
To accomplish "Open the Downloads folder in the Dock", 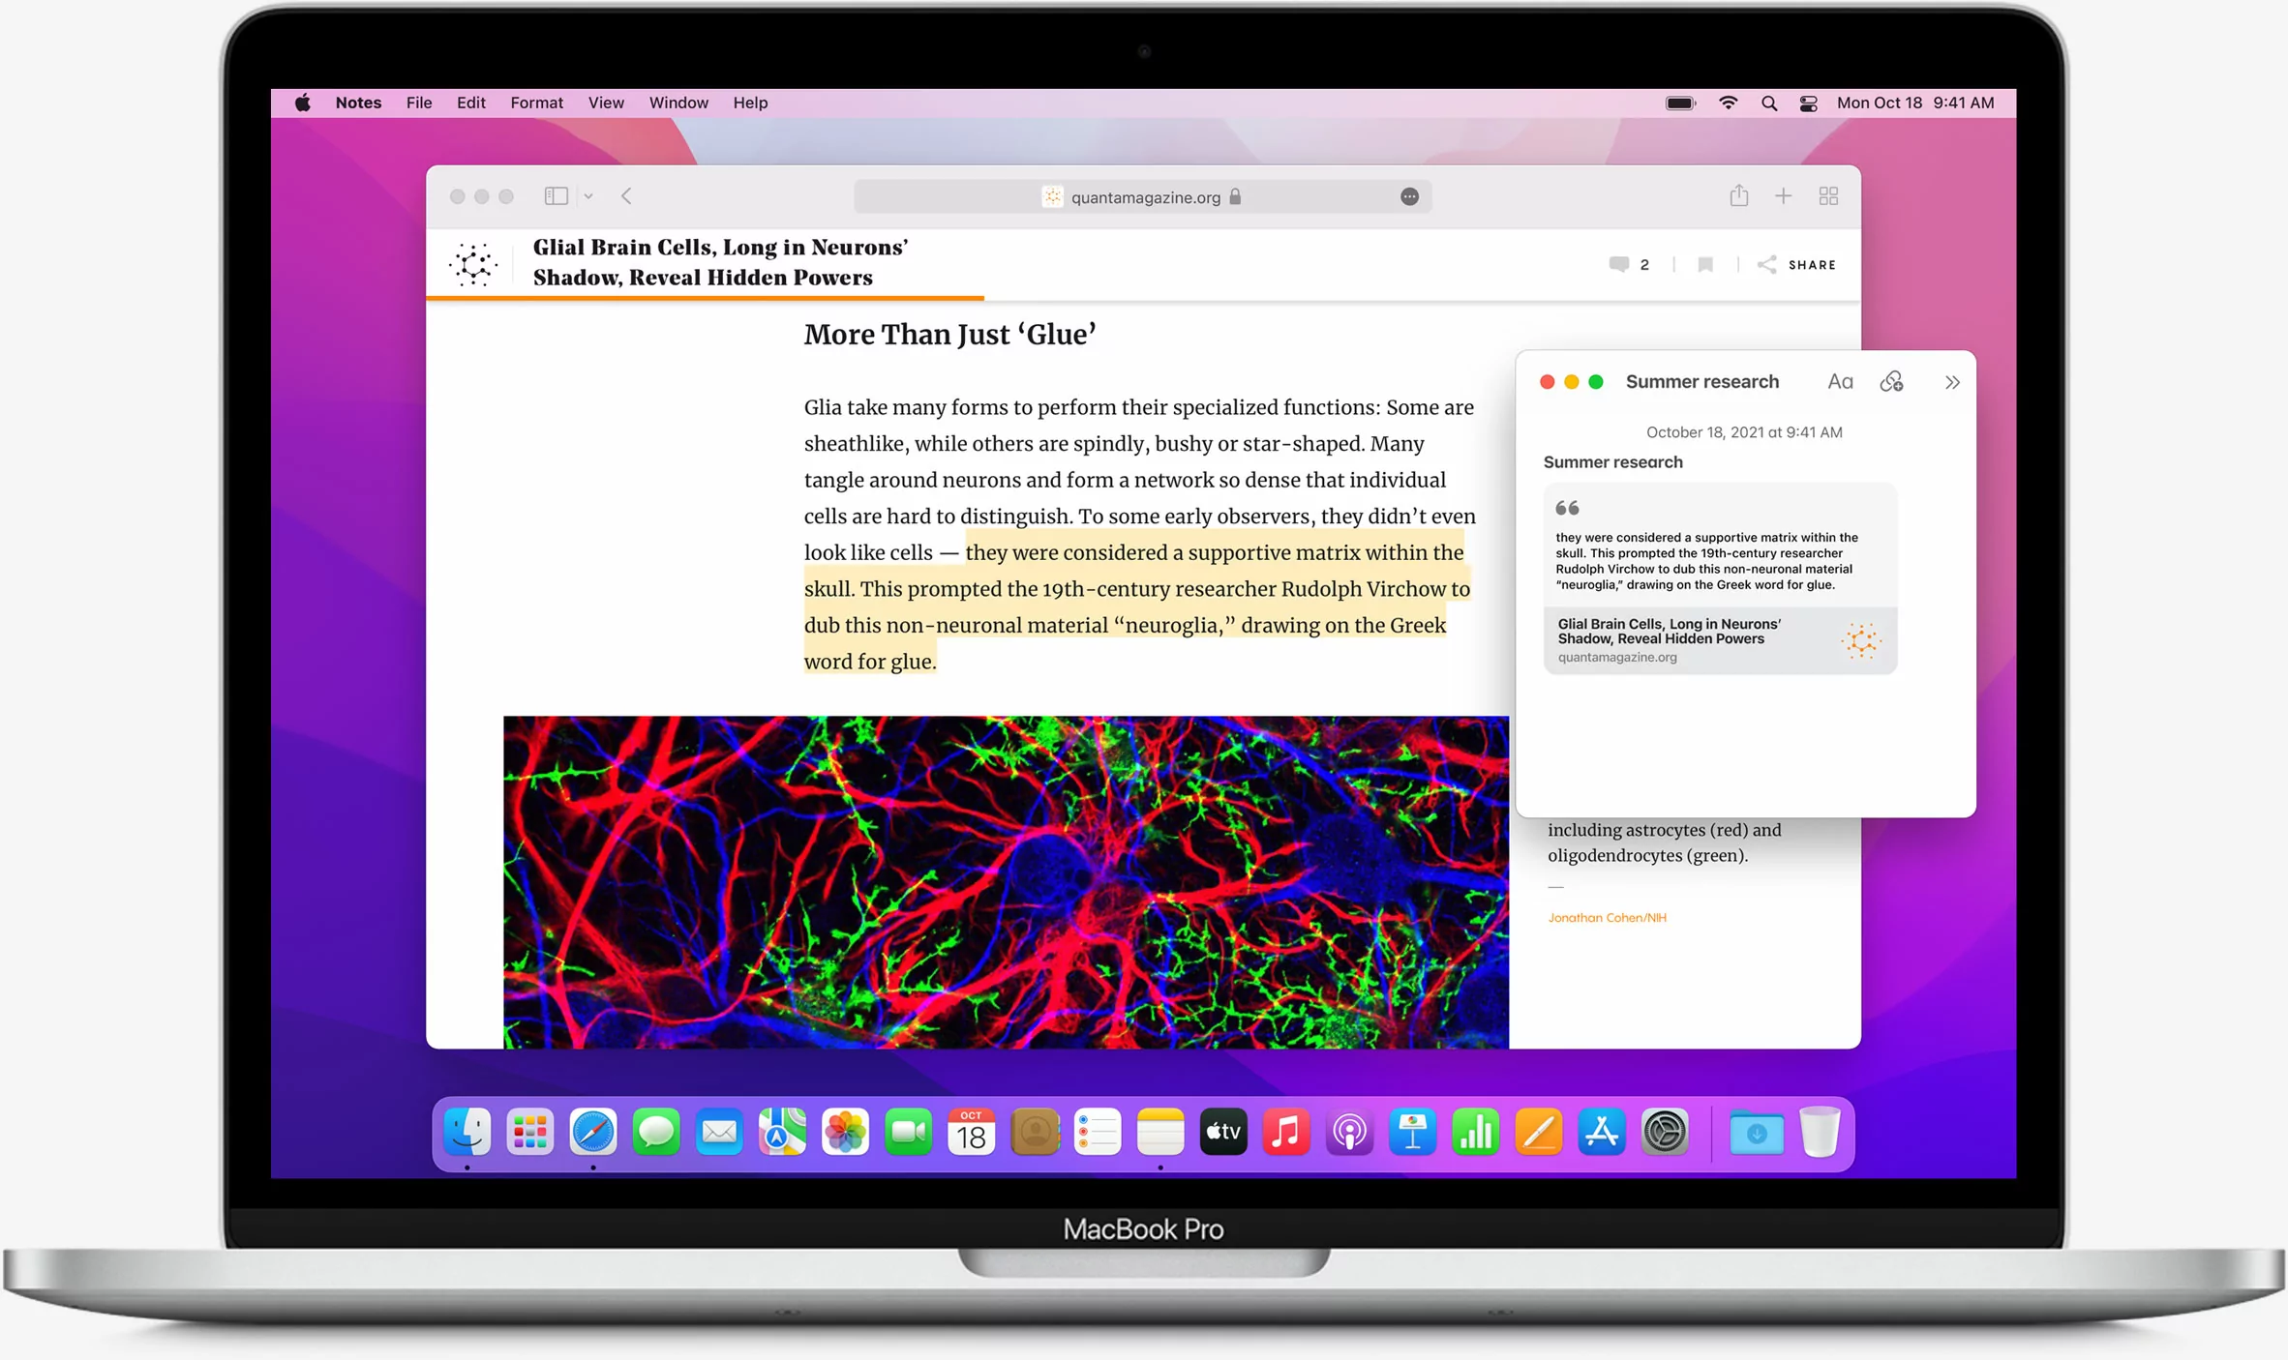I will tap(1757, 1132).
